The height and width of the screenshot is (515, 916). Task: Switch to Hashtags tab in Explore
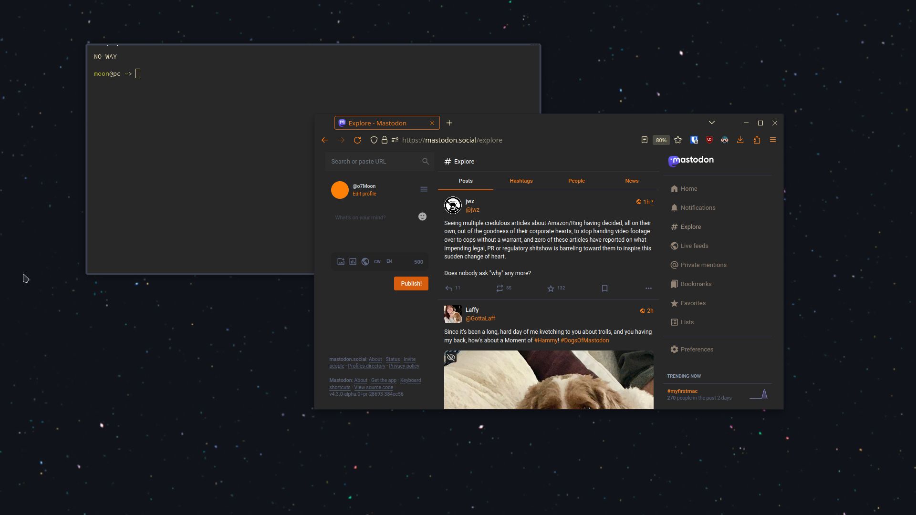[521, 180]
